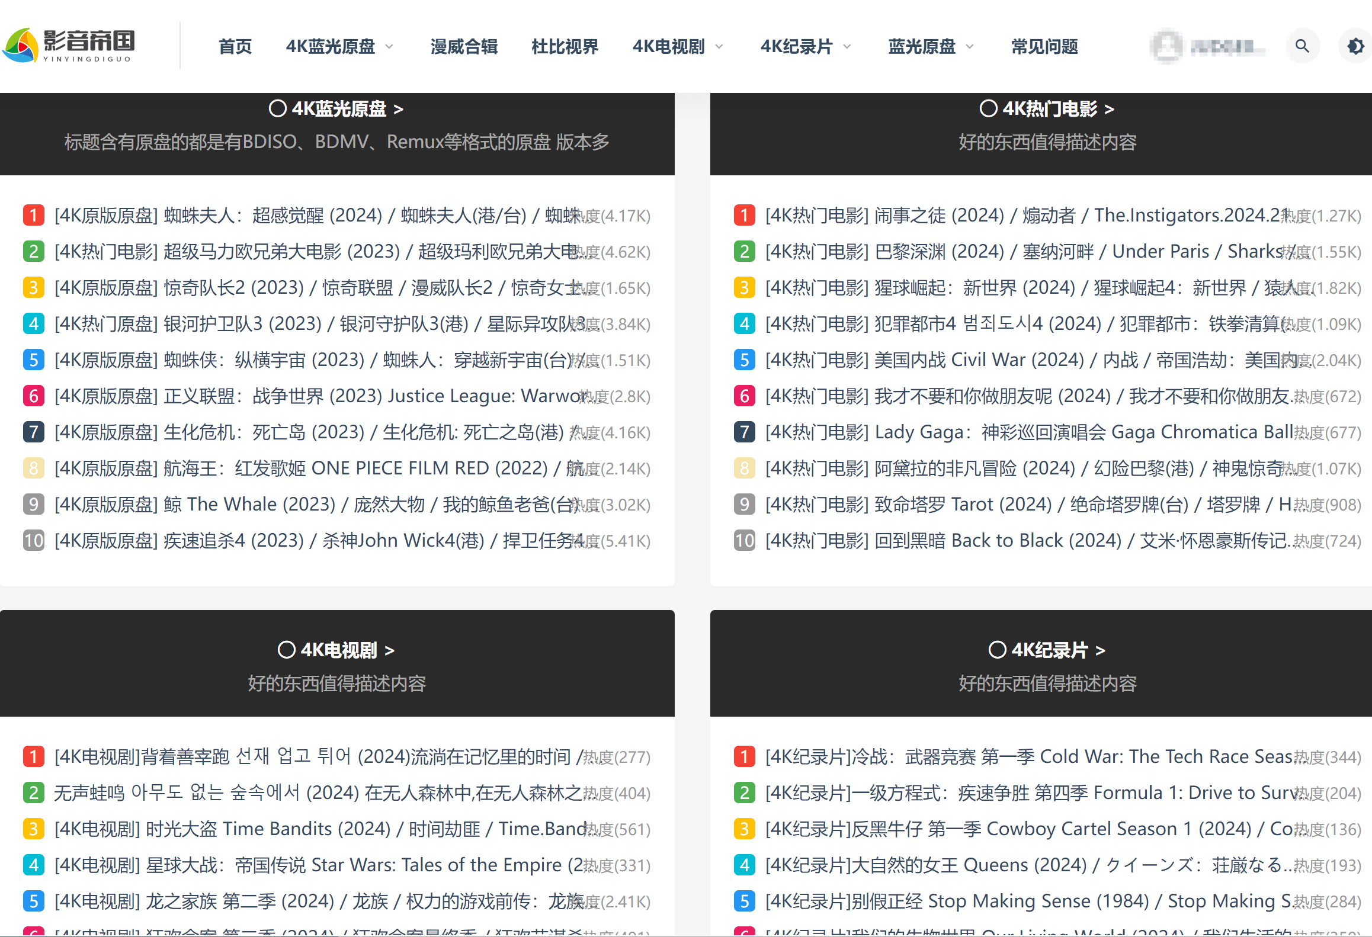Click the blurred user avatar
Screen dimensions: 1372x937
(1166, 46)
